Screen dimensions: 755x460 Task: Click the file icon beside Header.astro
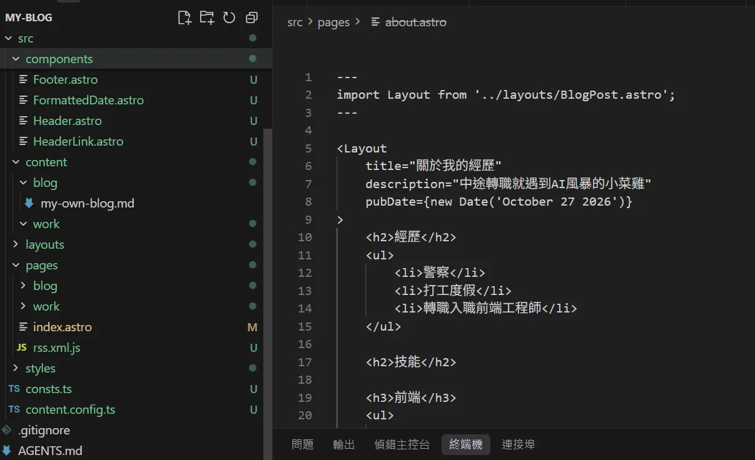(x=23, y=121)
